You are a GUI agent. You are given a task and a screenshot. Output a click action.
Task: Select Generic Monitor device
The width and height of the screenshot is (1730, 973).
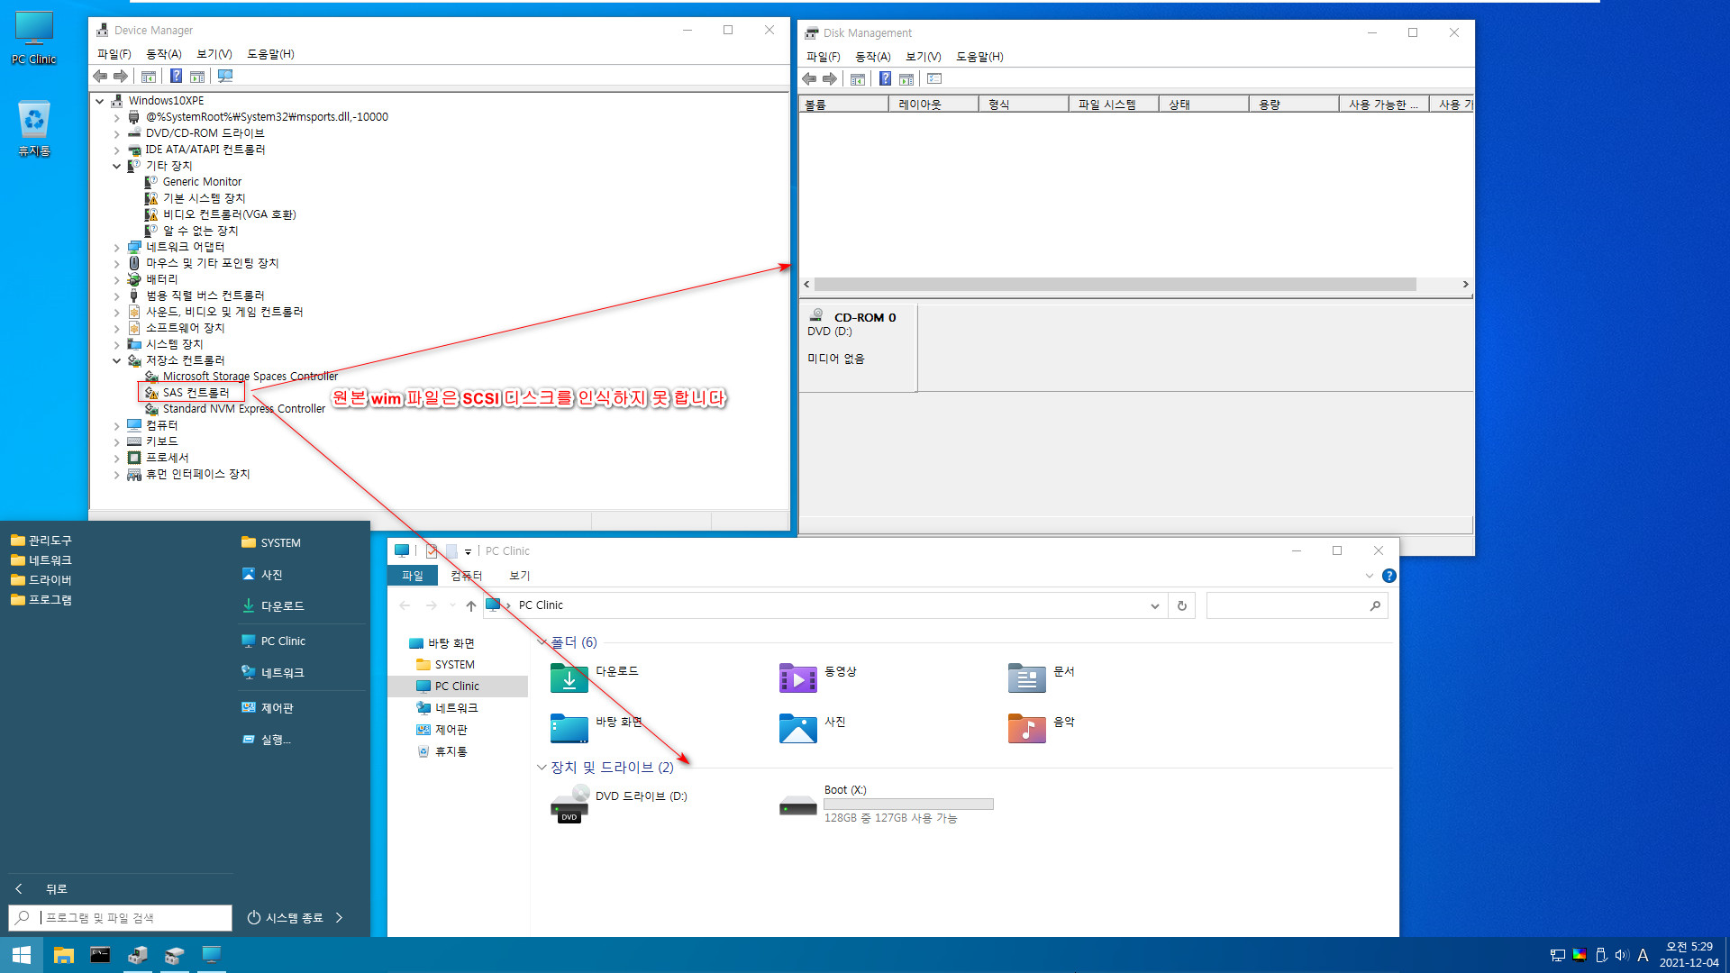(x=202, y=182)
